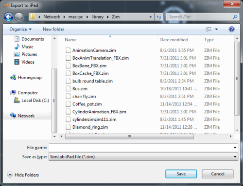The width and height of the screenshot is (243, 186).
Task: Select file name Coffee_pot.zim
Action: (x=87, y=104)
